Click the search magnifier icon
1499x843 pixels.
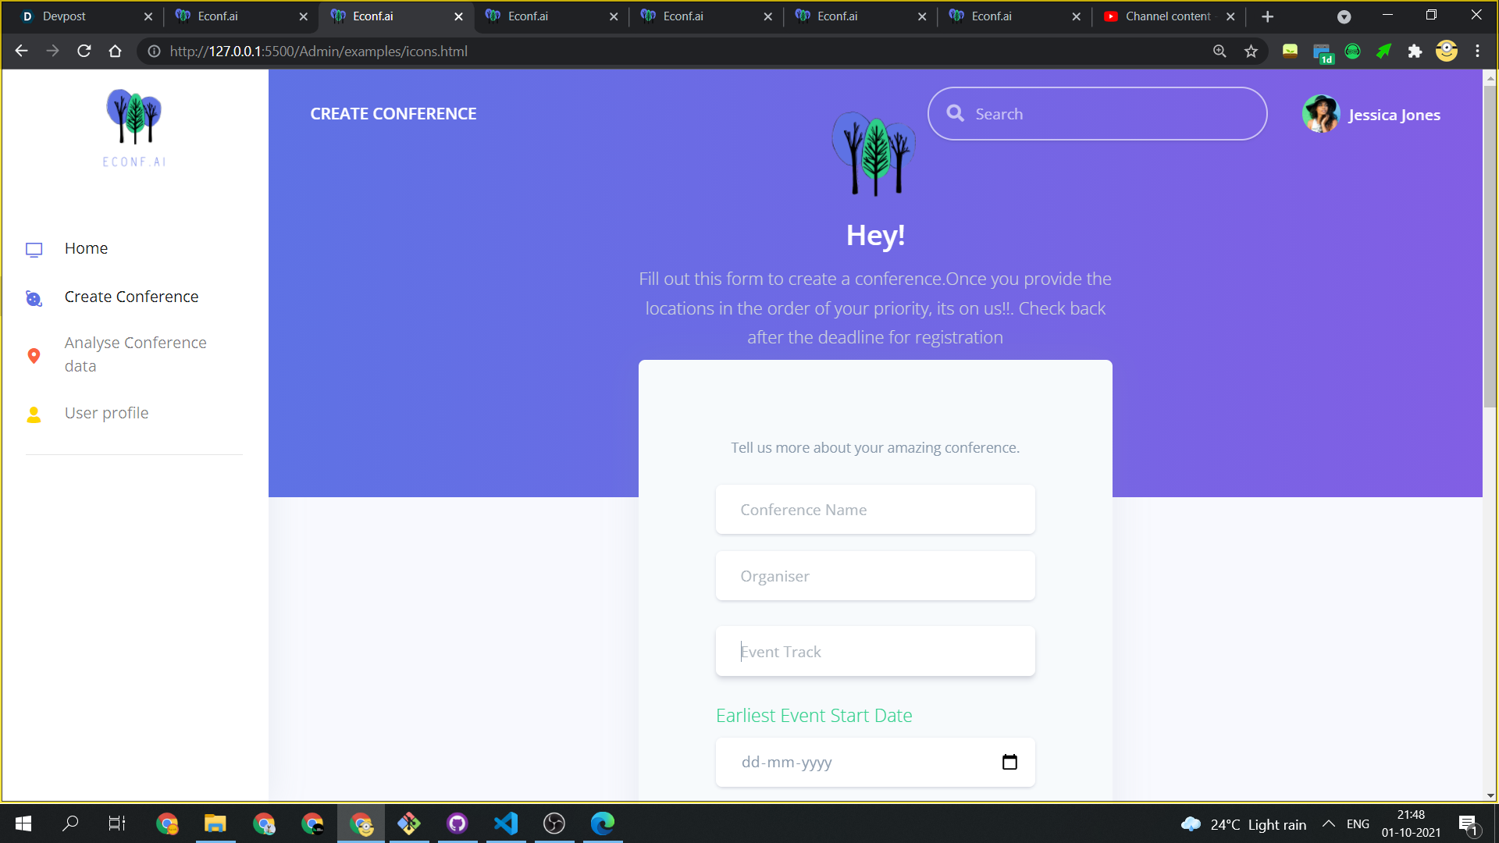955,114
